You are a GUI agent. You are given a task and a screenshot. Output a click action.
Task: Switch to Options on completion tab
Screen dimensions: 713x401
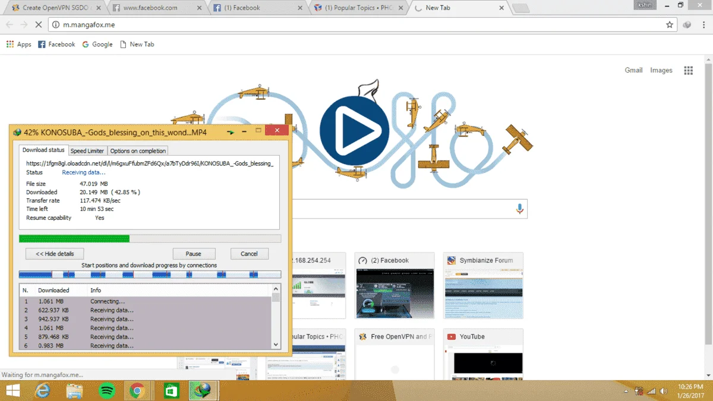138,151
